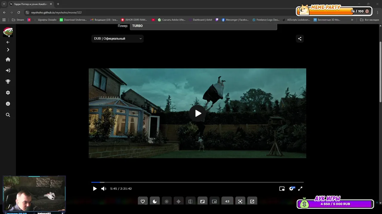Click the АУК ИГРЫ 4 850 / 5 000 RUB bar
The image size is (382, 214).
335,204
